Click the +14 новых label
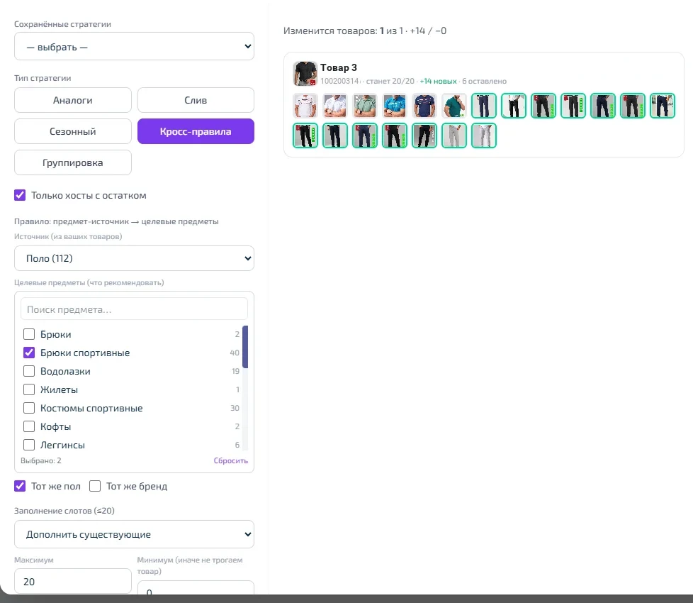 click(438, 82)
